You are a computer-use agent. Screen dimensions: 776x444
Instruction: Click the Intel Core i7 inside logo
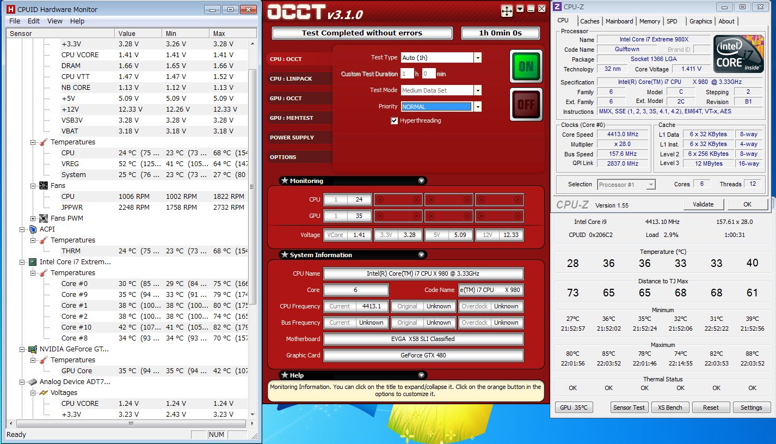point(739,54)
